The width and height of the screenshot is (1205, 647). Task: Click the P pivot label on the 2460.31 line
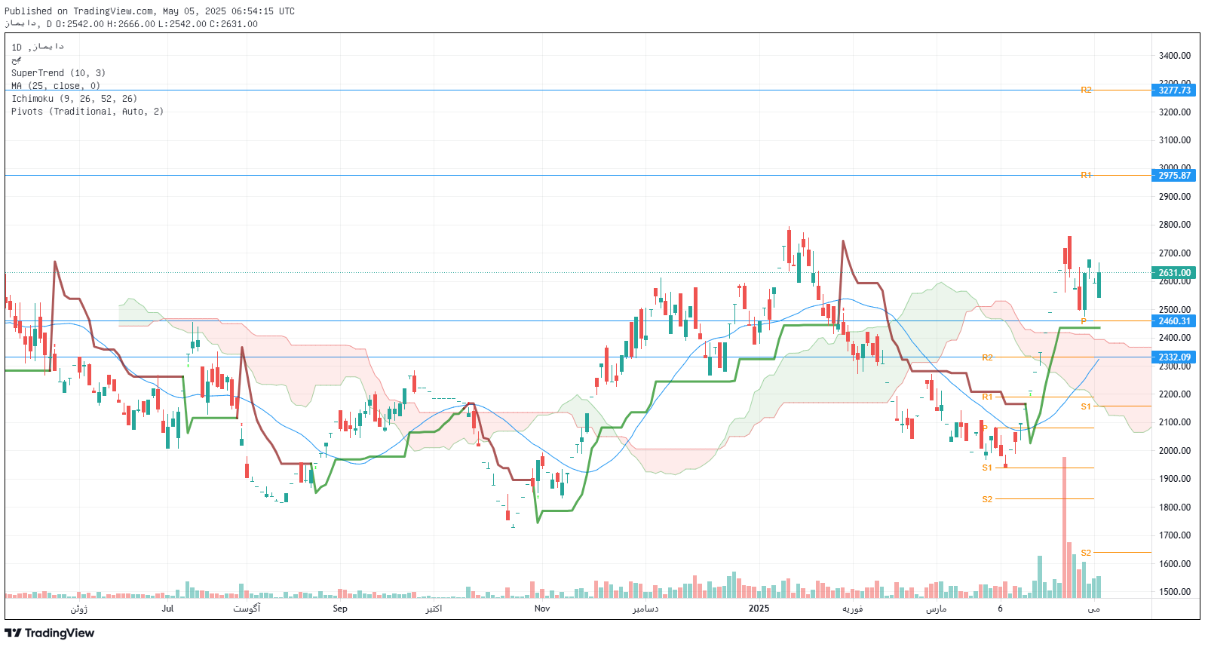(x=1084, y=321)
